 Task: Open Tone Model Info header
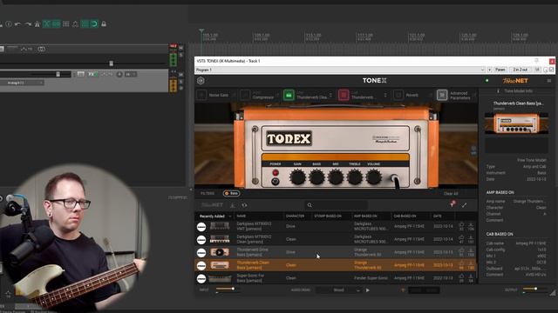pyautogui.click(x=515, y=90)
